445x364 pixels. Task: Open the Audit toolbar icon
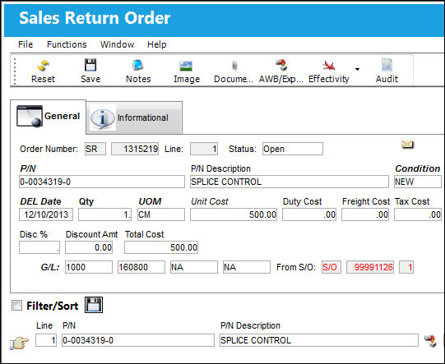pyautogui.click(x=387, y=65)
